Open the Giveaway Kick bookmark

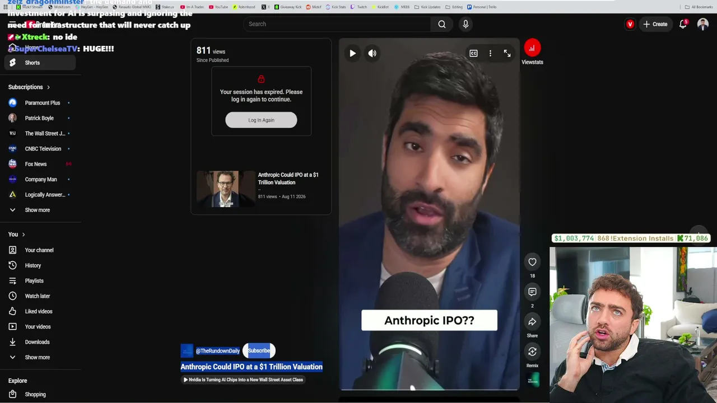(288, 7)
